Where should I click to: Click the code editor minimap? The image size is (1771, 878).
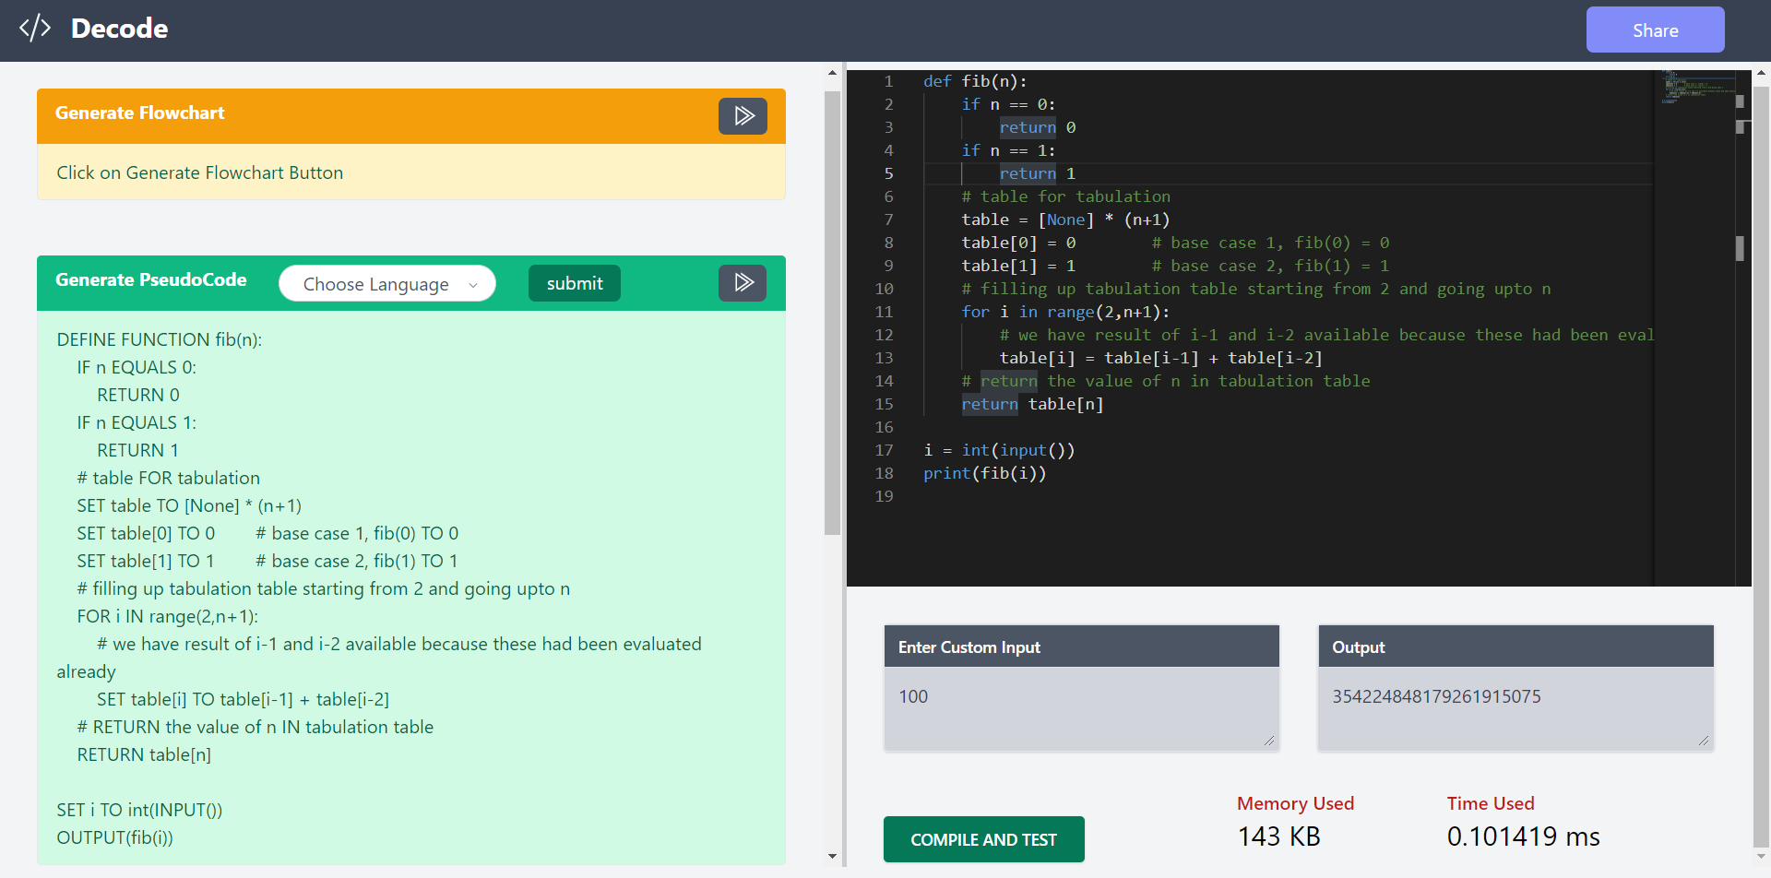(1695, 88)
